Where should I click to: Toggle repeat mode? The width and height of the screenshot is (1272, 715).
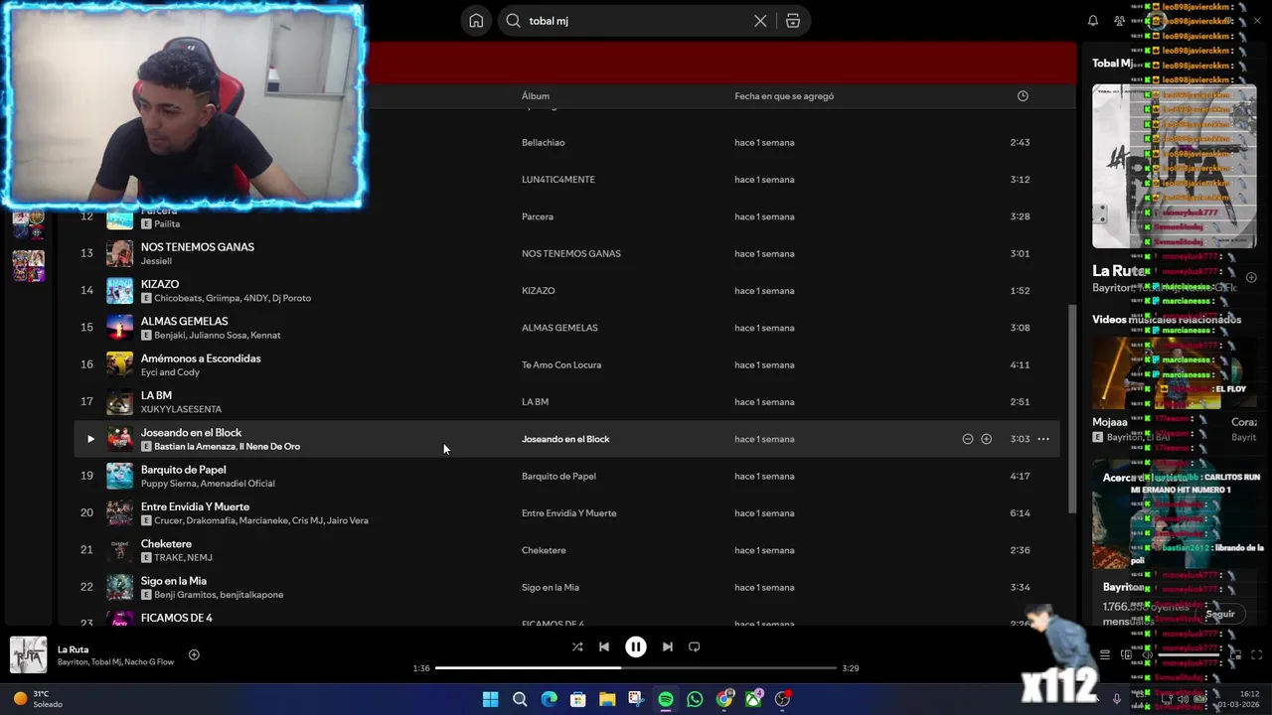[695, 646]
